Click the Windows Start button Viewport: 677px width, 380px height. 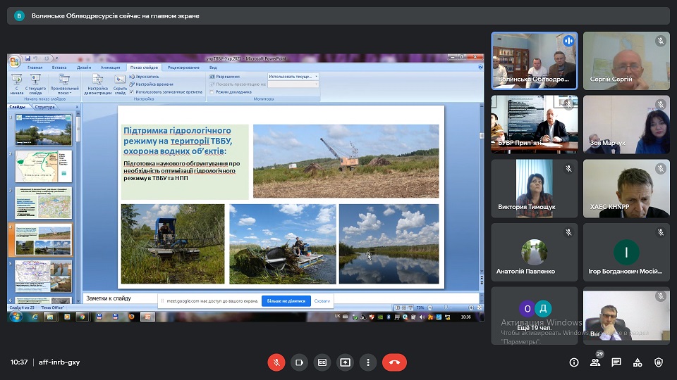16,317
